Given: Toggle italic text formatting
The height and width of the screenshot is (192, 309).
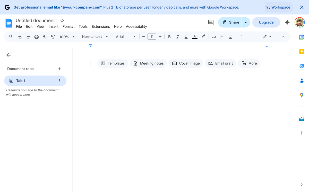Looking at the screenshot, I should pos(177,37).
